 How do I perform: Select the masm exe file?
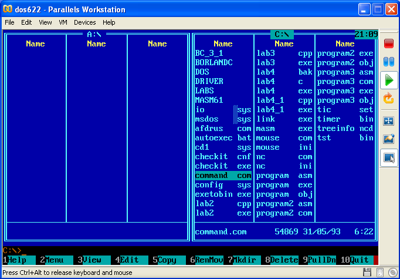pos(284,129)
